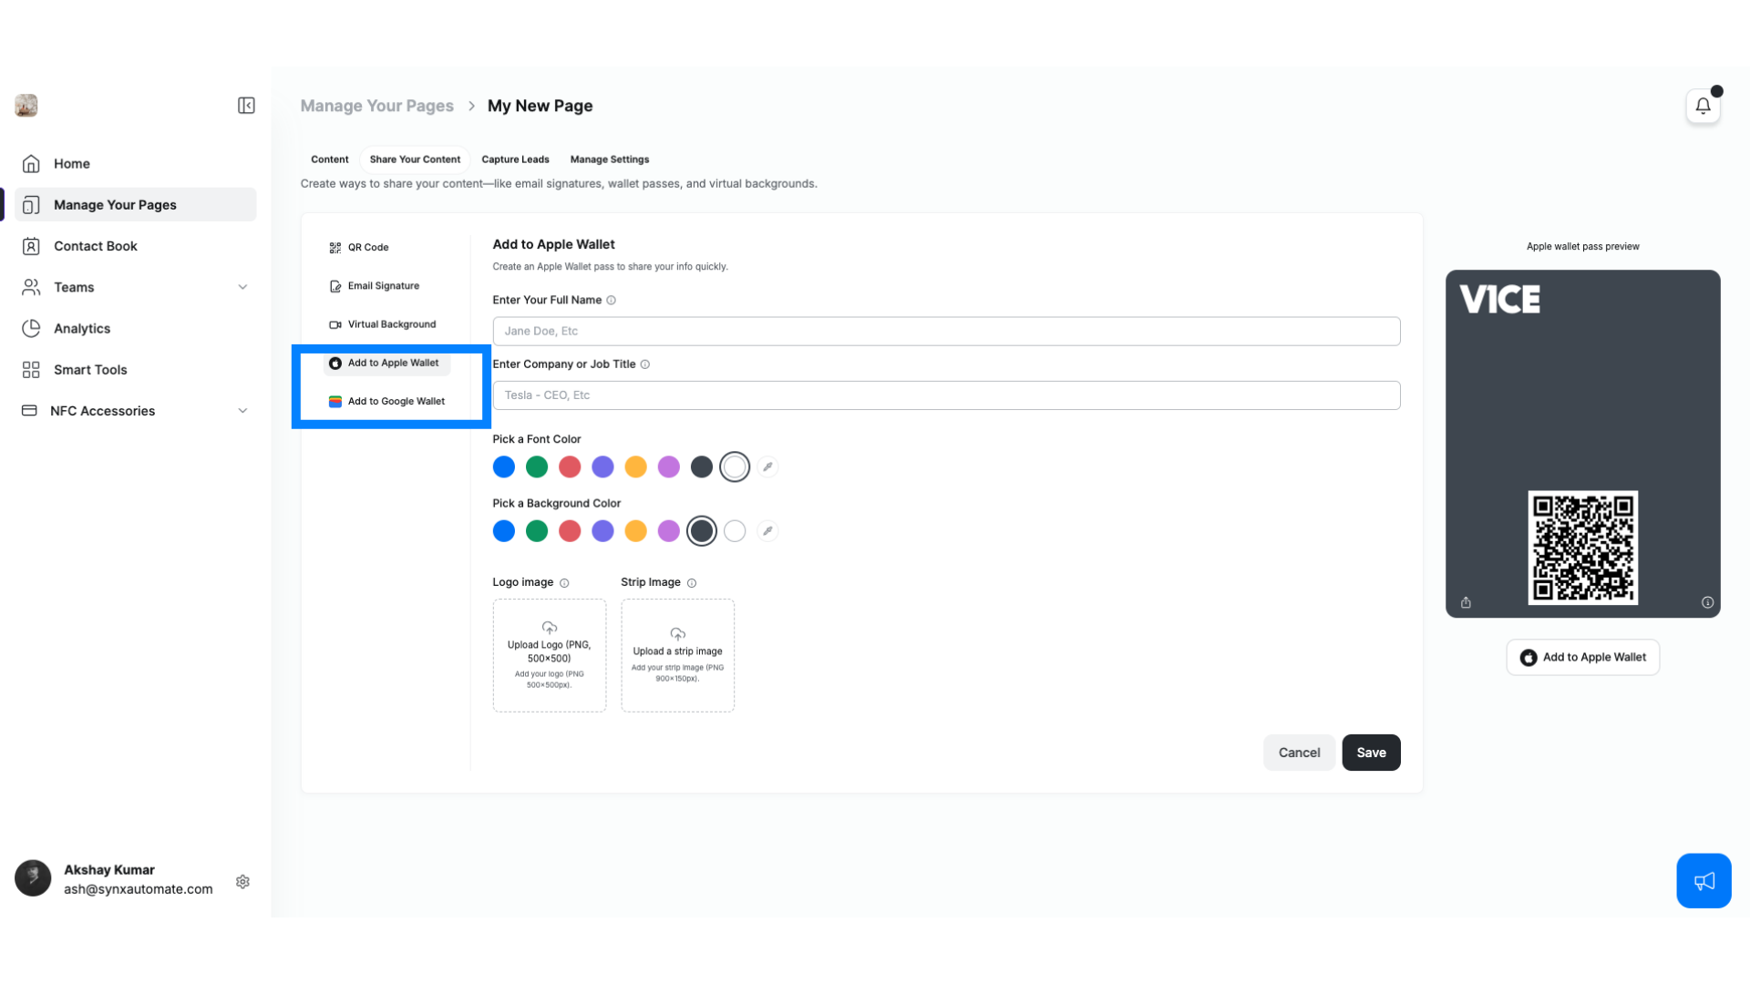This screenshot has height=984, width=1750.
Task: Click Akshay Kumar profile avatar
Action: pyautogui.click(x=33, y=878)
